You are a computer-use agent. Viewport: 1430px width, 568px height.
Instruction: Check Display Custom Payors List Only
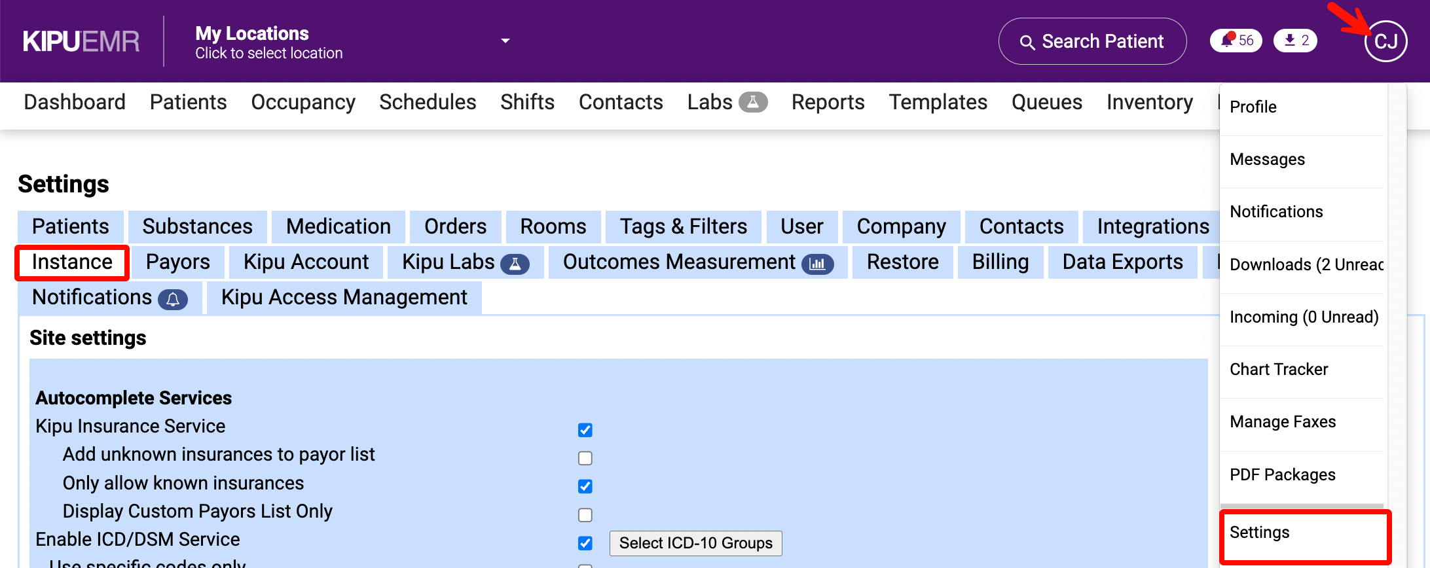pos(585,515)
